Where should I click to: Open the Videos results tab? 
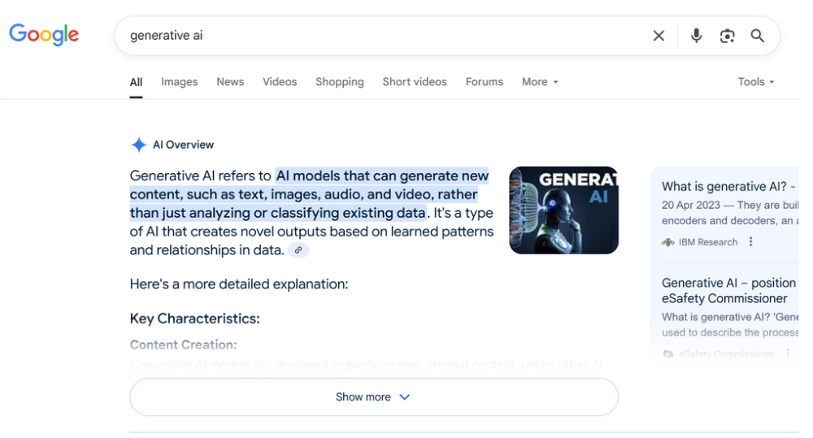click(x=280, y=82)
